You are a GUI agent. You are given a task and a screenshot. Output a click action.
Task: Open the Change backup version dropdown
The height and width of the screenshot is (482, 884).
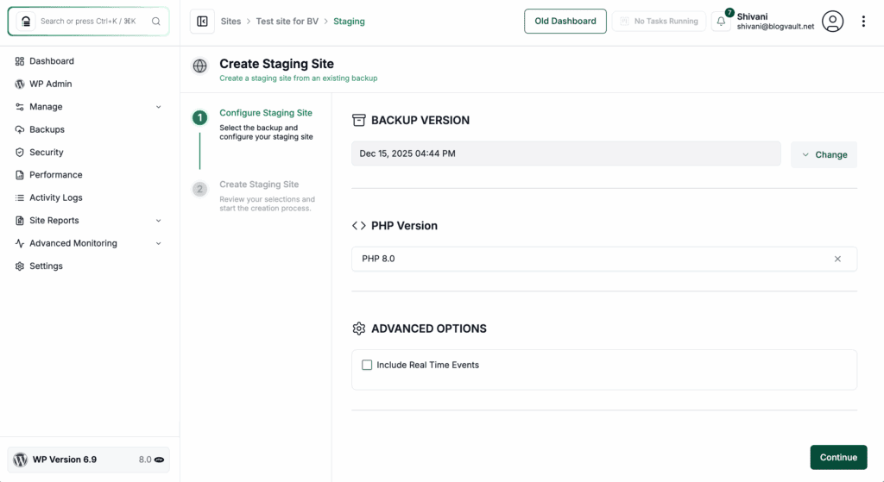point(824,155)
